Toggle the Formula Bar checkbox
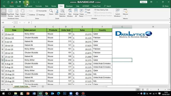The height and width of the screenshot is (96, 171). (x=37, y=11)
